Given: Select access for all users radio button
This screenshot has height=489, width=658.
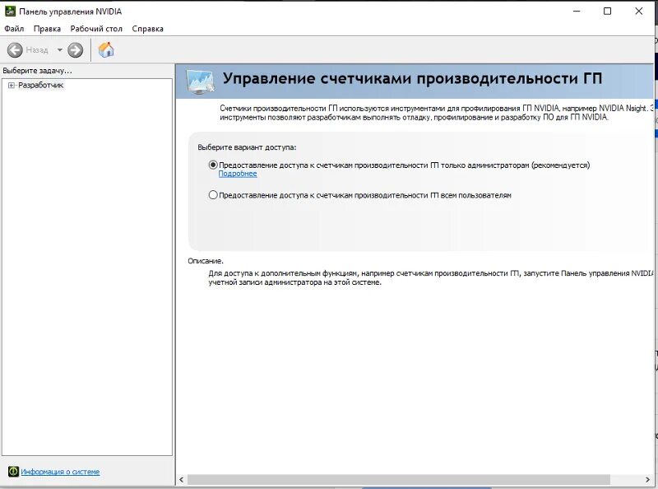Looking at the screenshot, I should coord(213,195).
